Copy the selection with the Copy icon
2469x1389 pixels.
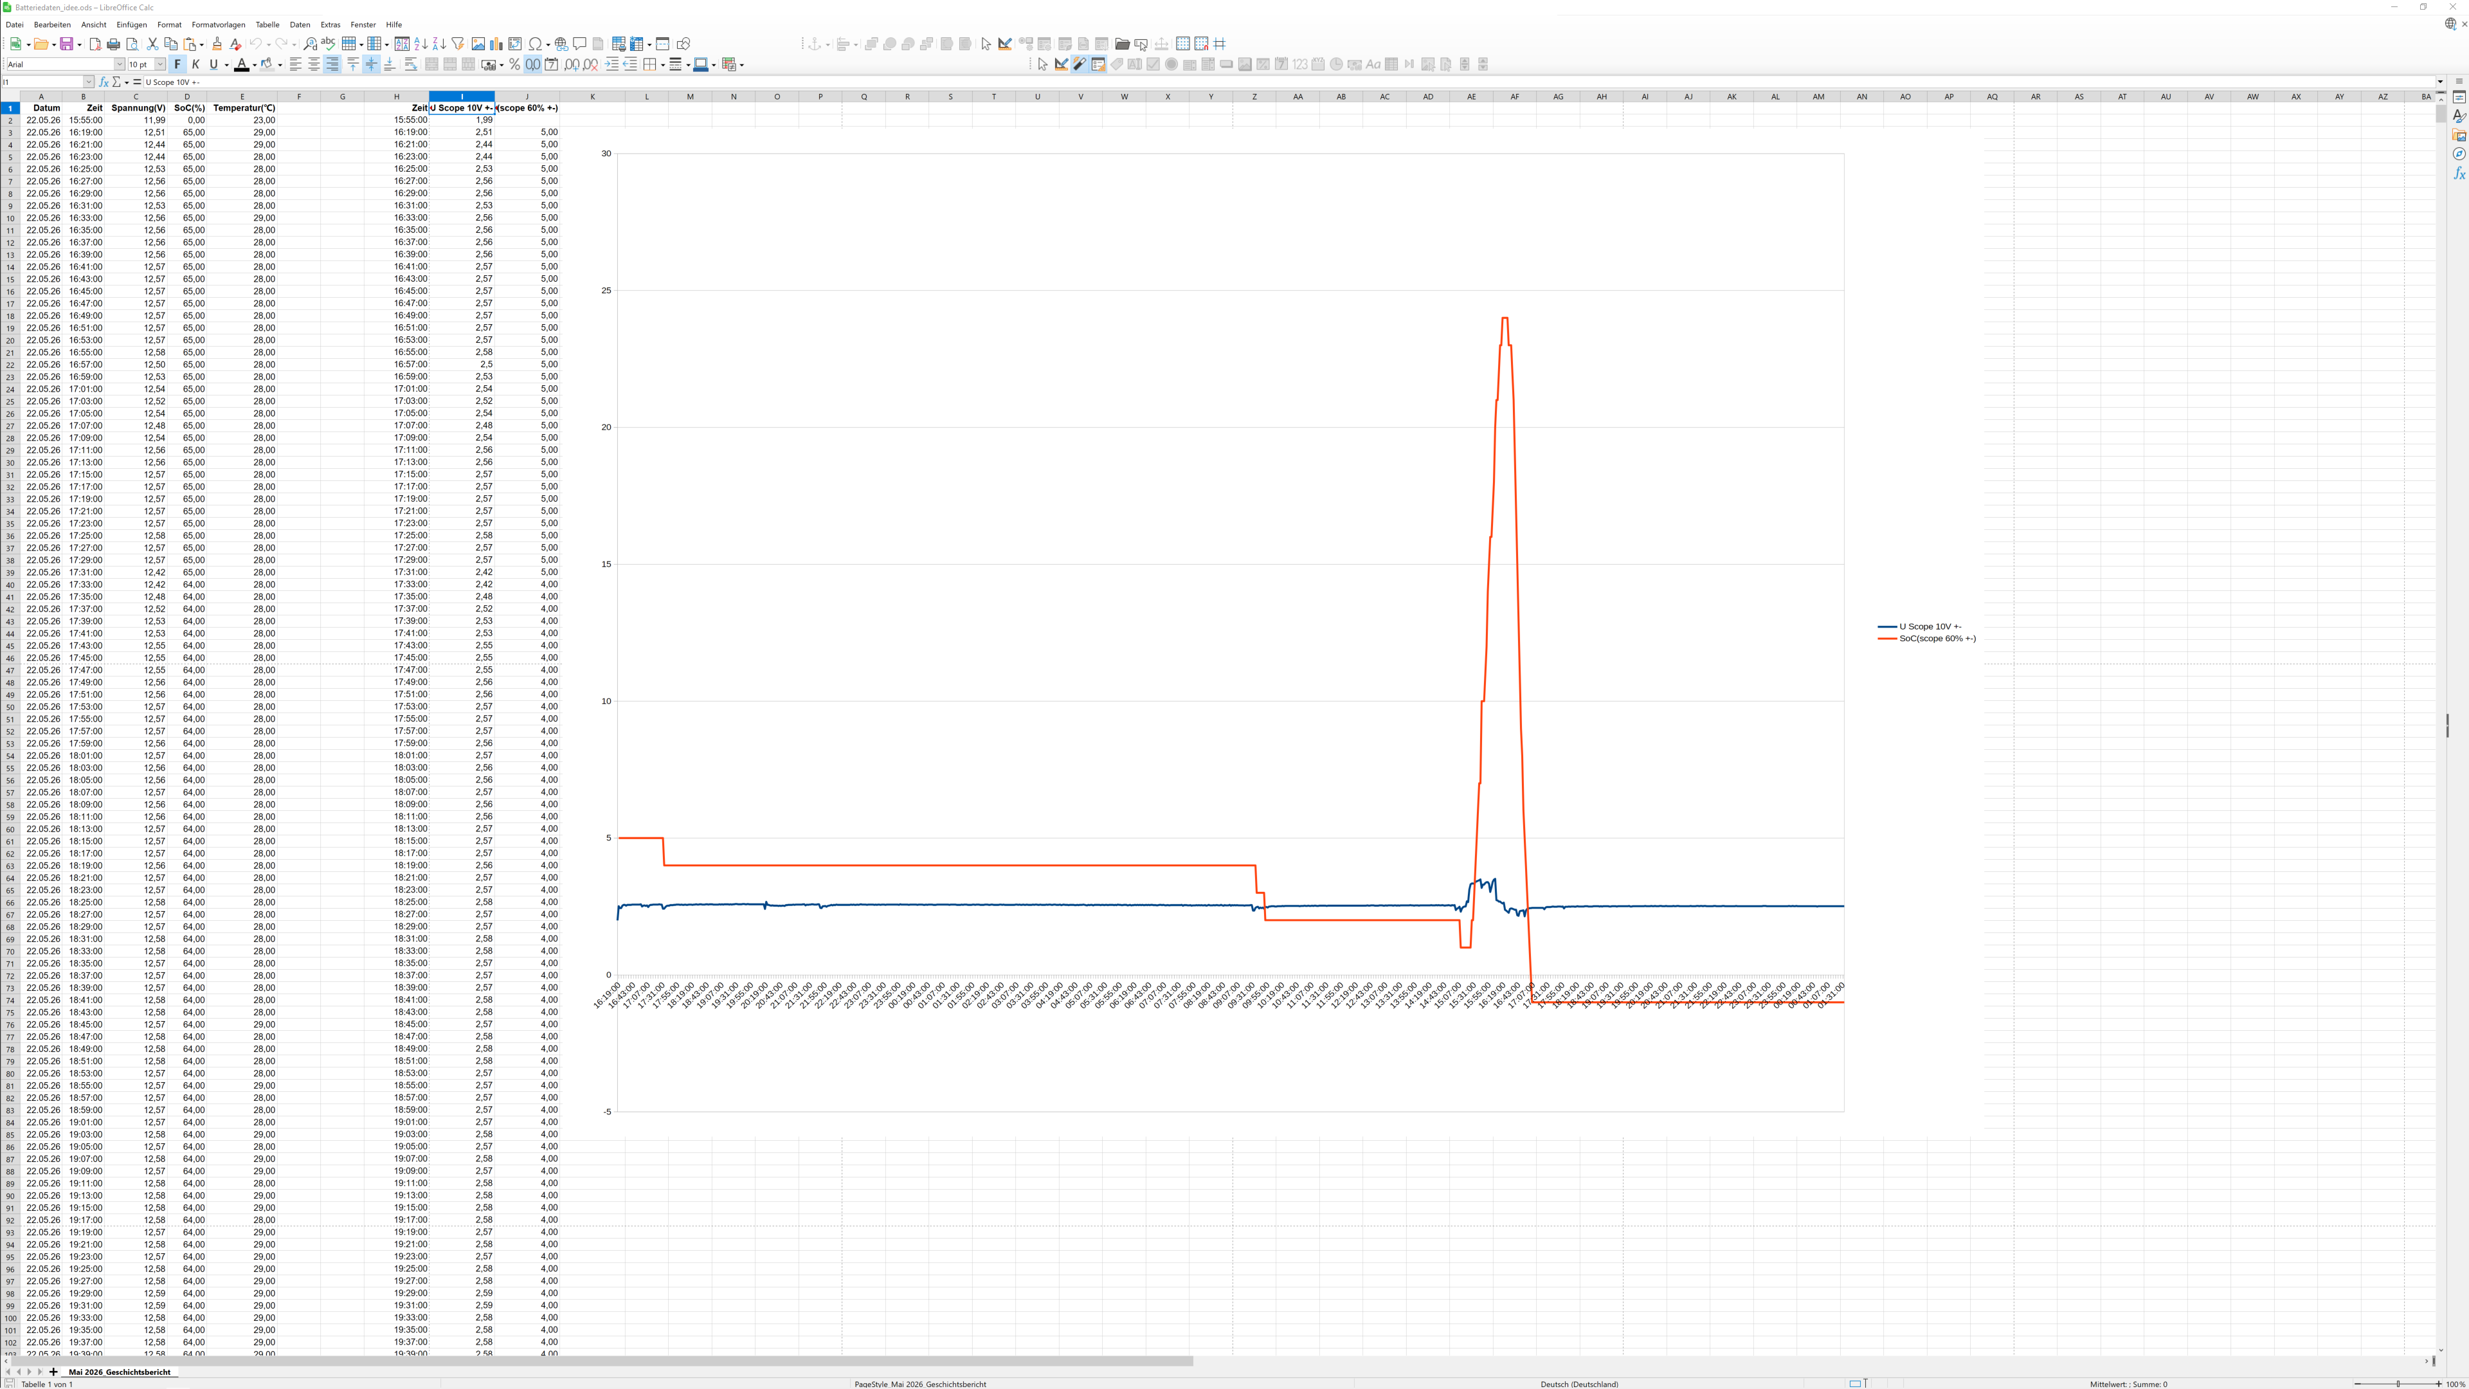(x=170, y=44)
